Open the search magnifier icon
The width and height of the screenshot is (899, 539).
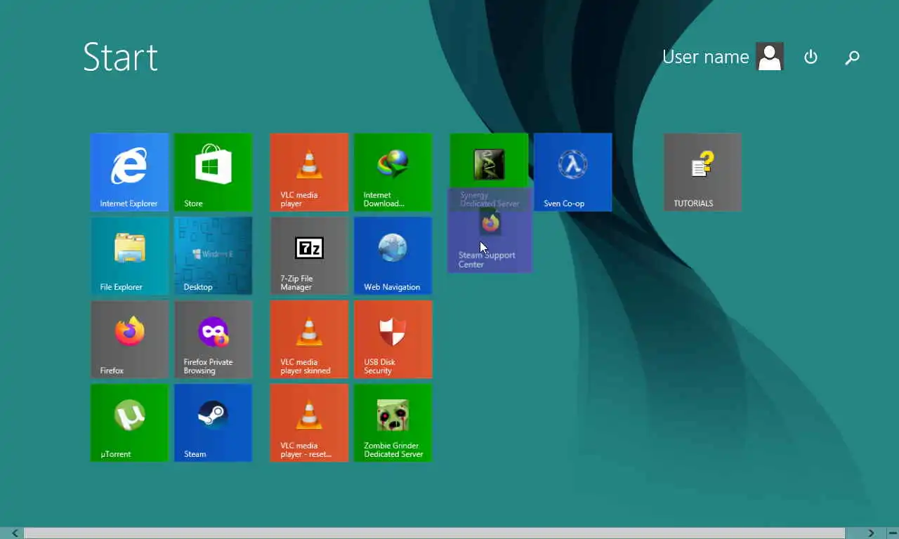point(852,58)
